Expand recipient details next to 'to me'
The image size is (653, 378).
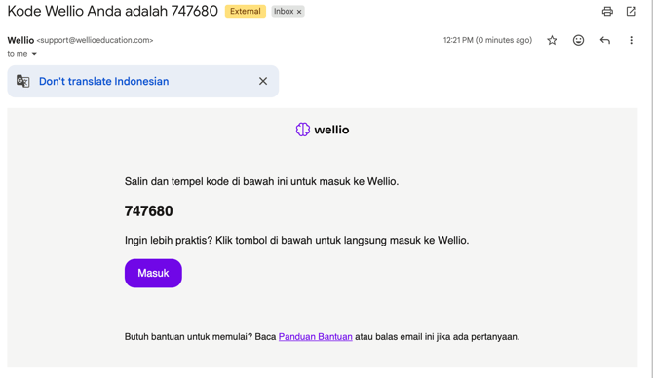pyautogui.click(x=34, y=54)
